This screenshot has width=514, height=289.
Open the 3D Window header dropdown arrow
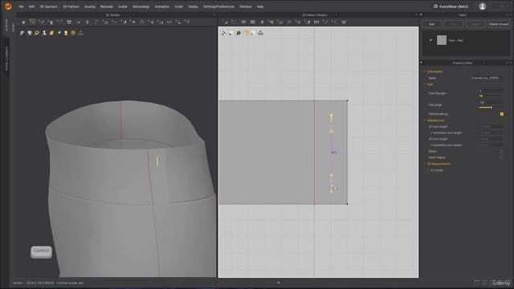pos(134,15)
